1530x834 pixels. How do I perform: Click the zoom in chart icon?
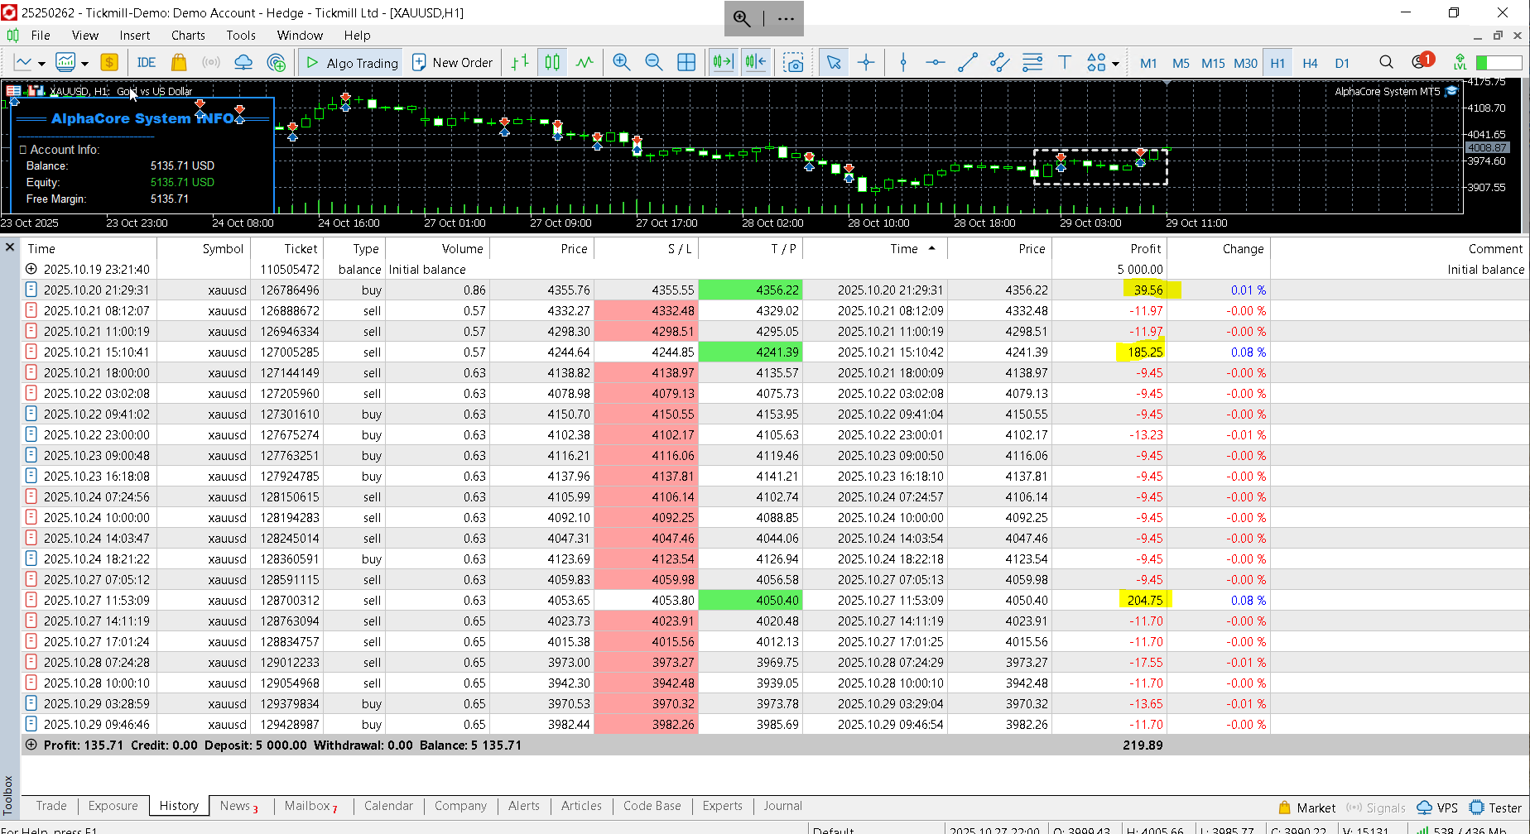tap(621, 63)
